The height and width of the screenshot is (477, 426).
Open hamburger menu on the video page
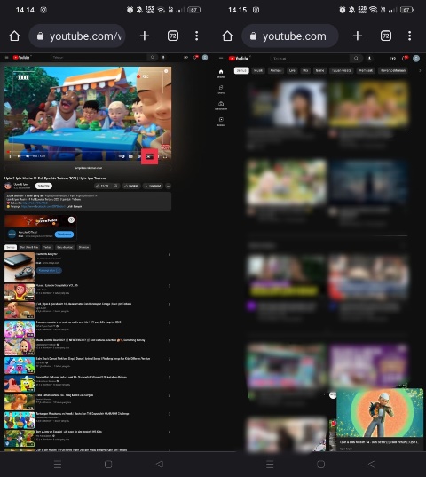pyautogui.click(x=7, y=57)
